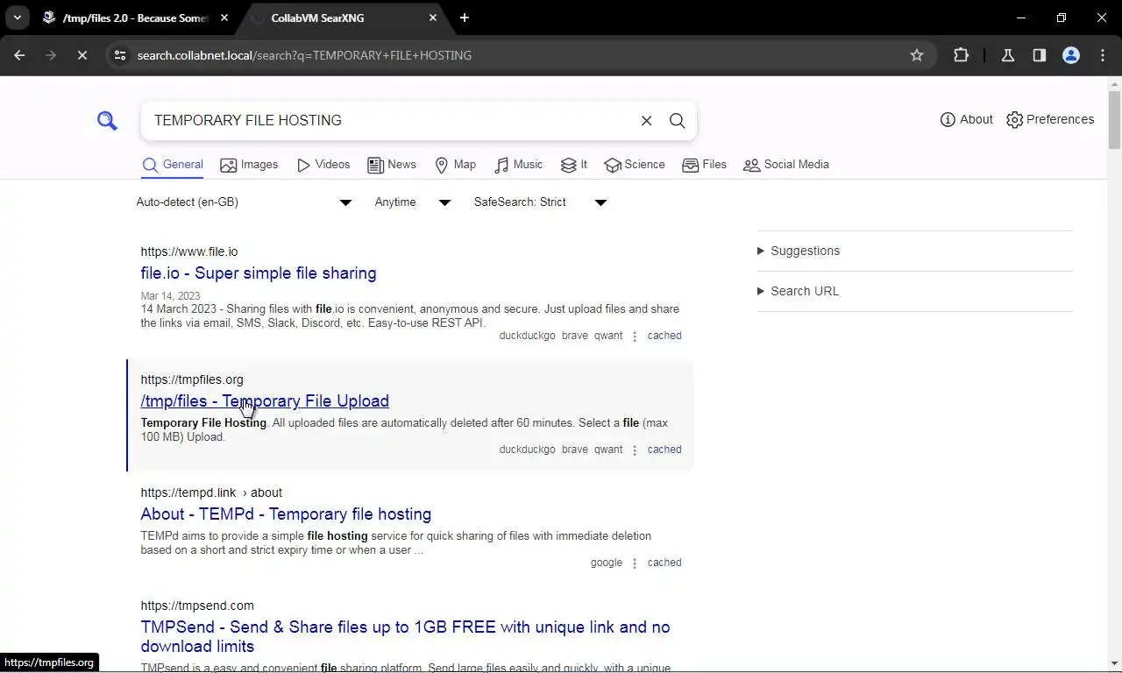This screenshot has width=1122, height=673.
Task: Open the About page
Action: point(967,119)
